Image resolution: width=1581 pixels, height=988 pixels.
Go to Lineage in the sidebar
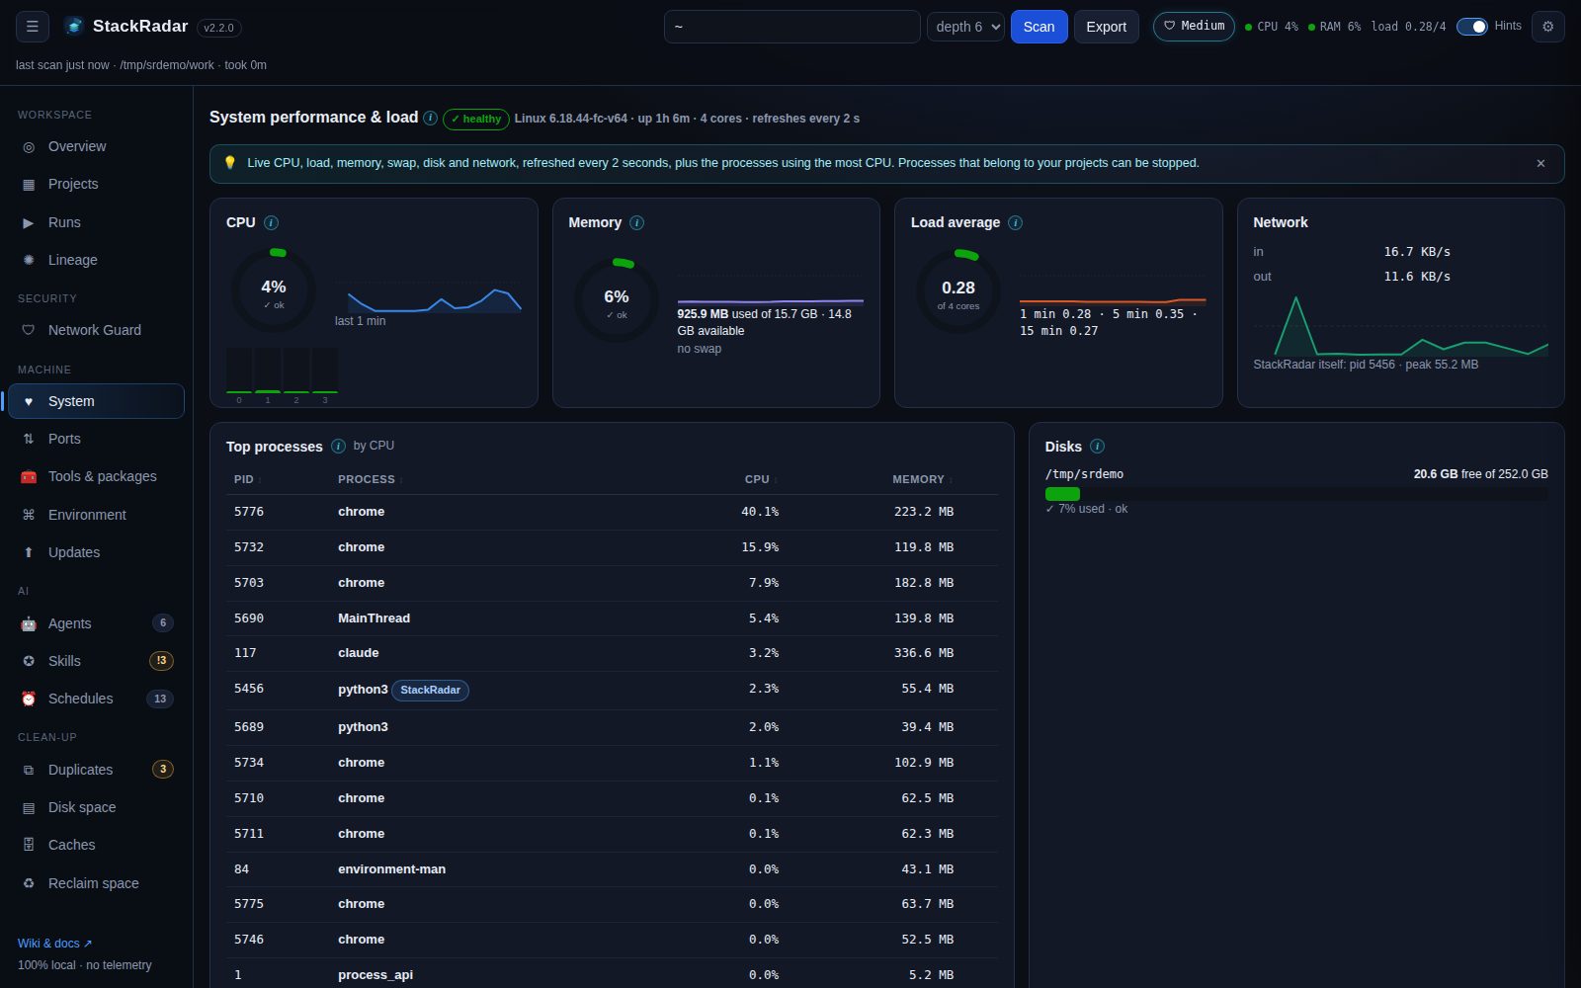point(97,260)
